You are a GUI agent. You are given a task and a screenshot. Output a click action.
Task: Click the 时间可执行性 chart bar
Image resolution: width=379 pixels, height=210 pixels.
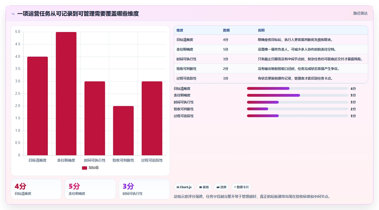(95, 118)
